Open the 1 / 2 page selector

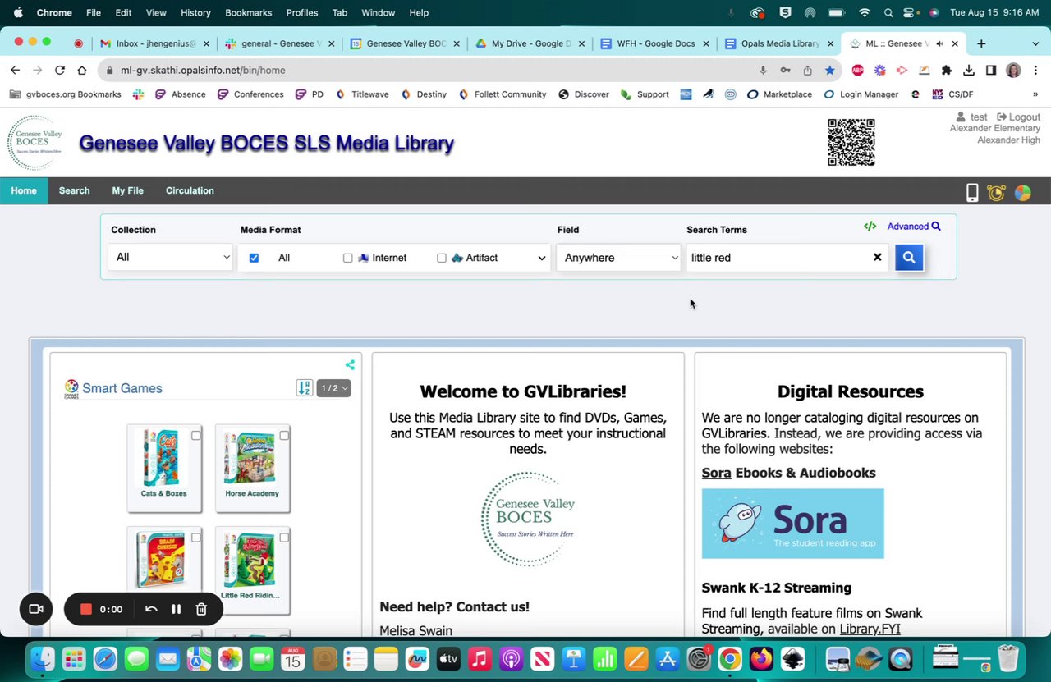(x=334, y=388)
